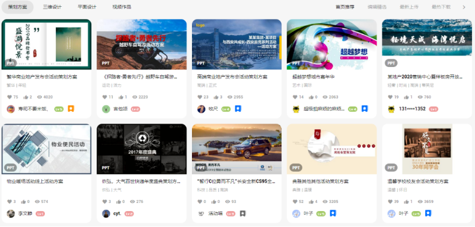Favorite the 探路者·勇者先行 card via heart icon
475x227 pixels.
[105, 97]
